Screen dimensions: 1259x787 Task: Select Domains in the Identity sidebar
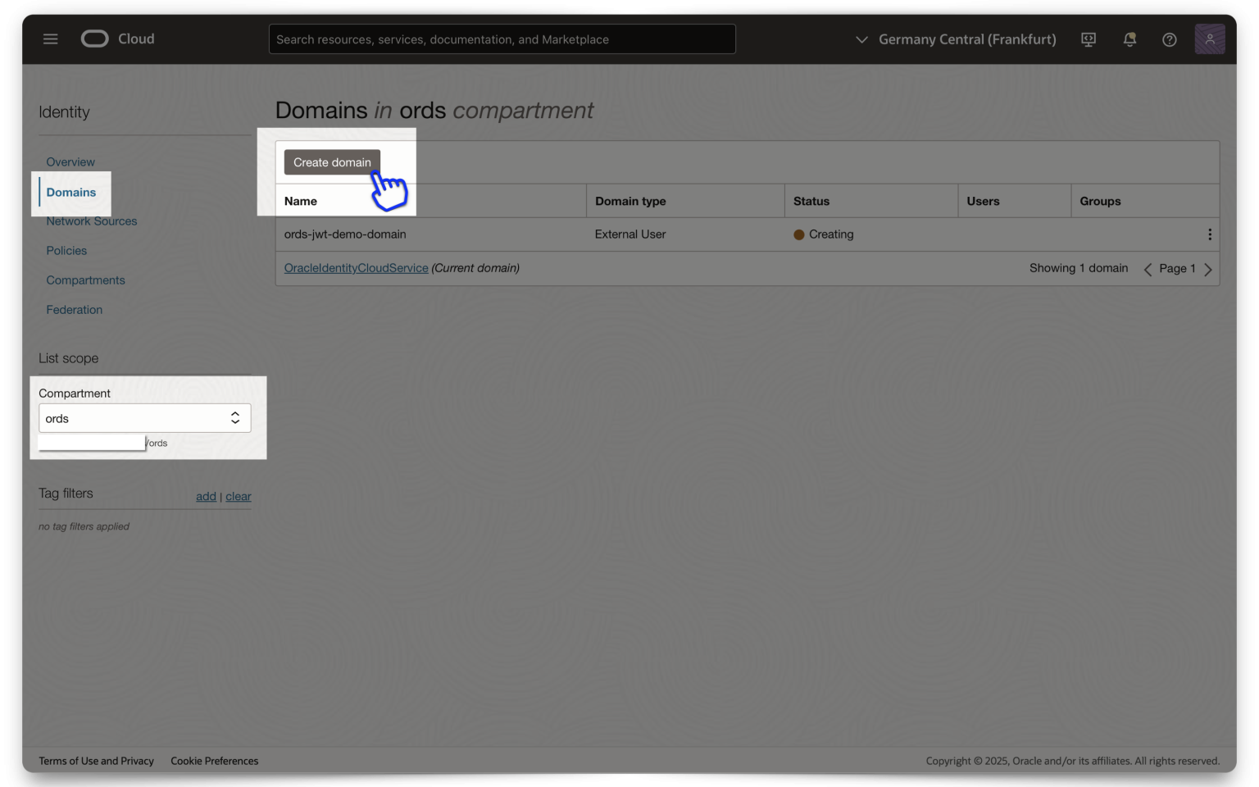click(x=71, y=192)
